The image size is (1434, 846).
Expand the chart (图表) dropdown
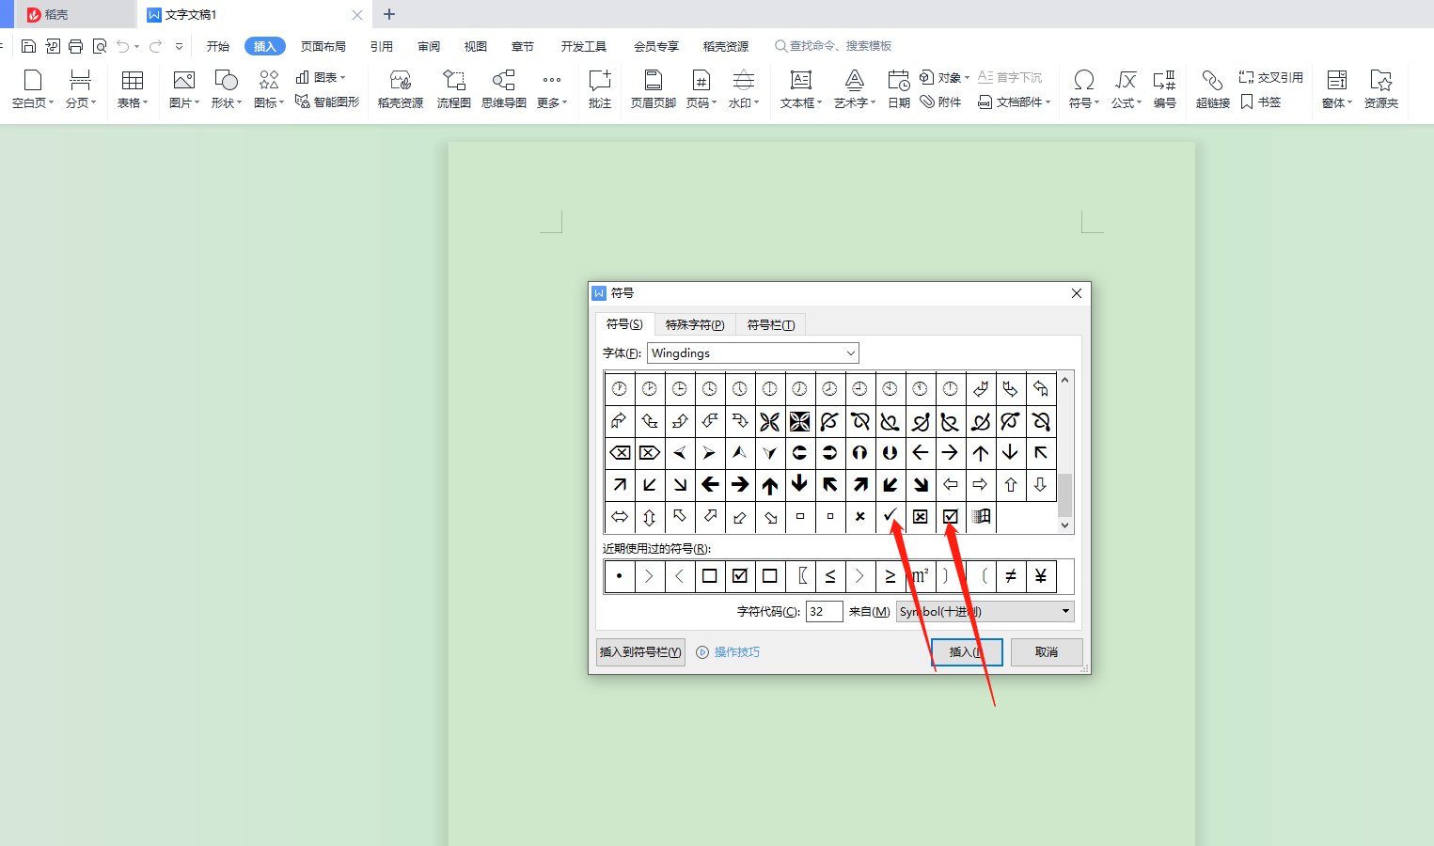coord(342,78)
